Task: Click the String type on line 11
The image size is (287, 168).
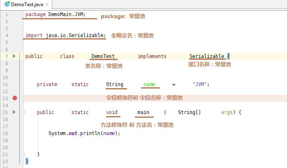Action: pyautogui.click(x=114, y=84)
